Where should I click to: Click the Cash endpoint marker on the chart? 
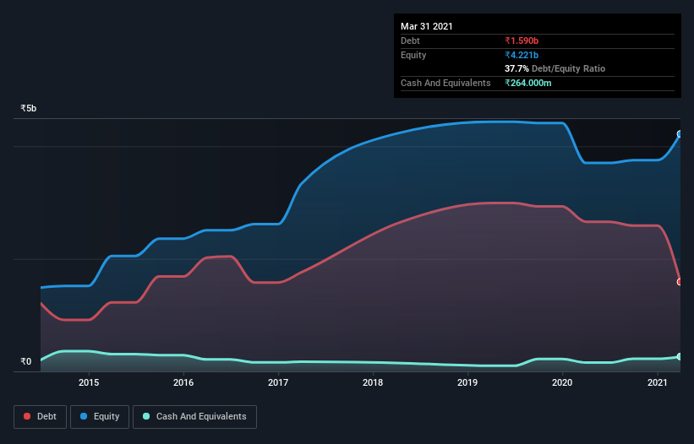pyautogui.click(x=680, y=356)
